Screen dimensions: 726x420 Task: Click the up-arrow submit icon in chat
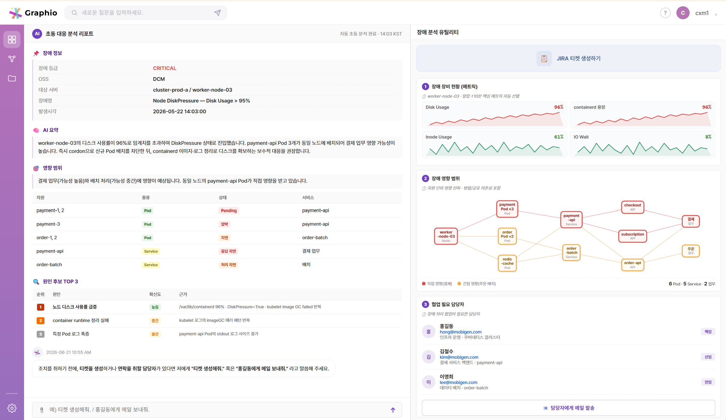[393, 410]
